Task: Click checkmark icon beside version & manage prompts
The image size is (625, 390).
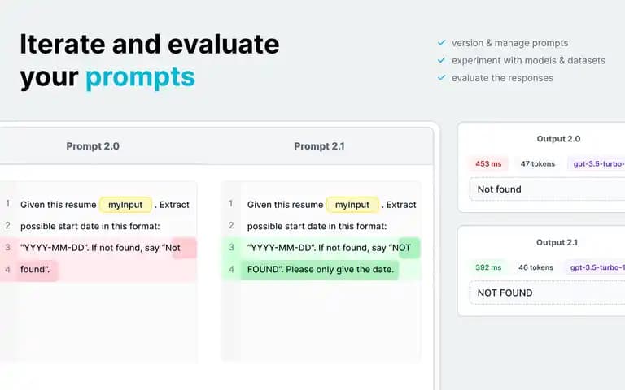Action: [x=441, y=42]
